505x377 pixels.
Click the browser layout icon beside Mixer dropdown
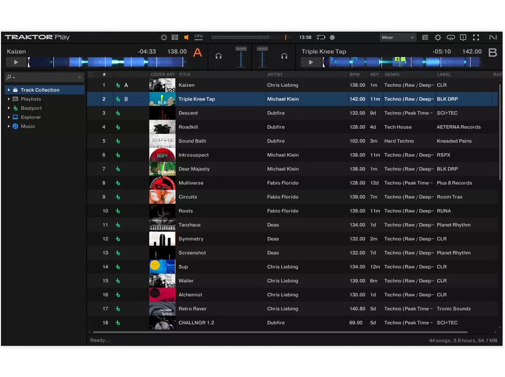424,37
